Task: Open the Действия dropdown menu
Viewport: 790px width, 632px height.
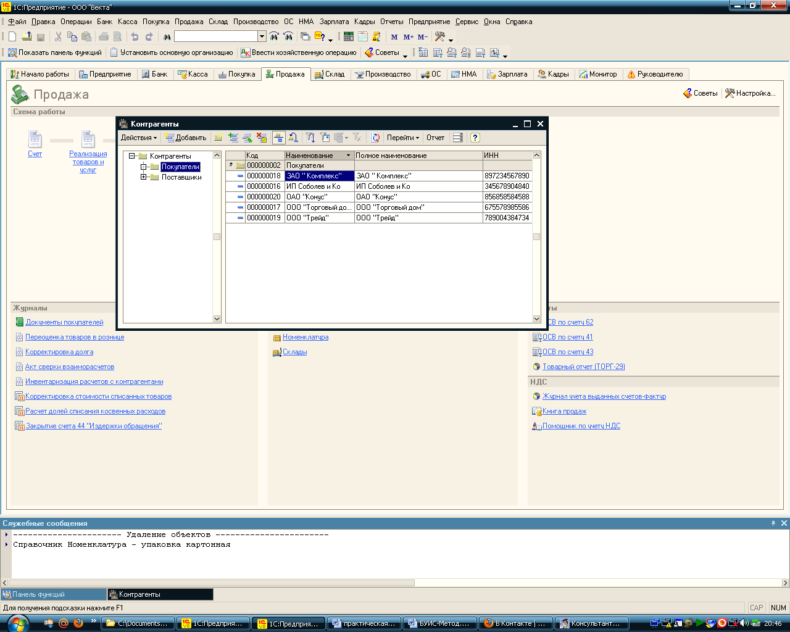Action: coord(139,138)
